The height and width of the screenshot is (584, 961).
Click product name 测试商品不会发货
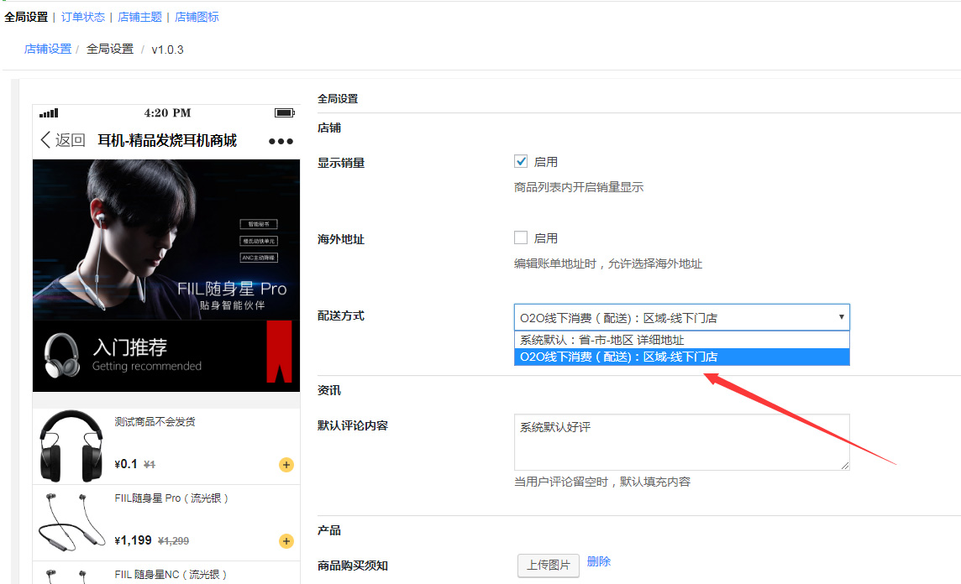point(155,422)
